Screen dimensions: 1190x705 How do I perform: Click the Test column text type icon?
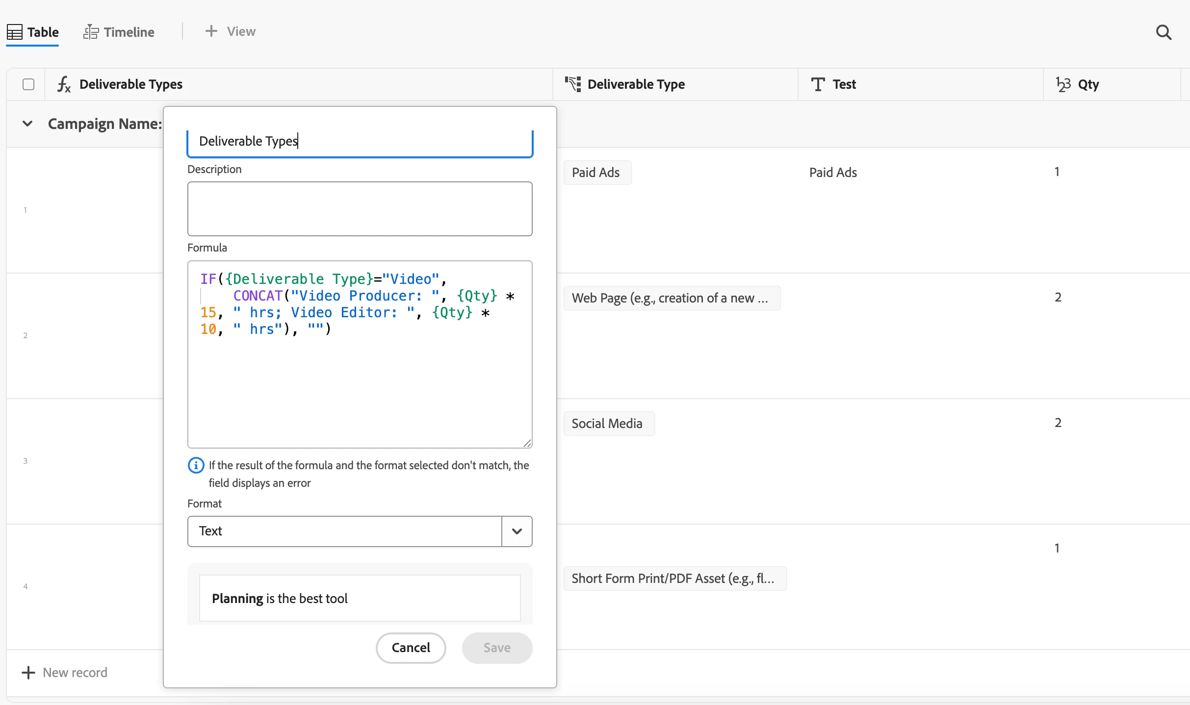tap(818, 84)
